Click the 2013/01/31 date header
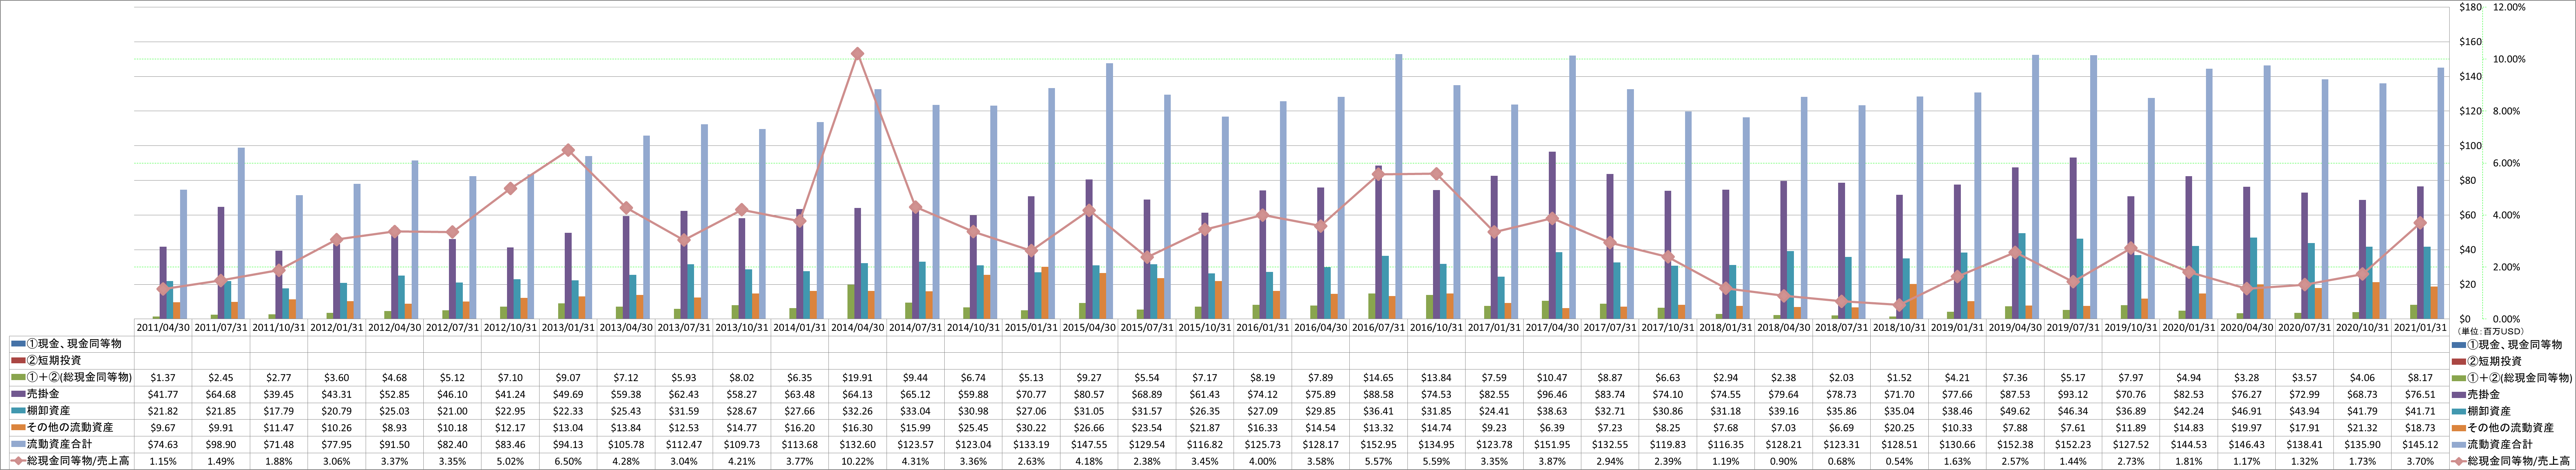This screenshot has height=470, width=2576. coord(568,327)
